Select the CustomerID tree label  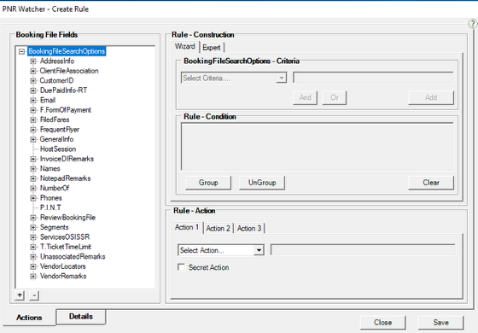(56, 81)
